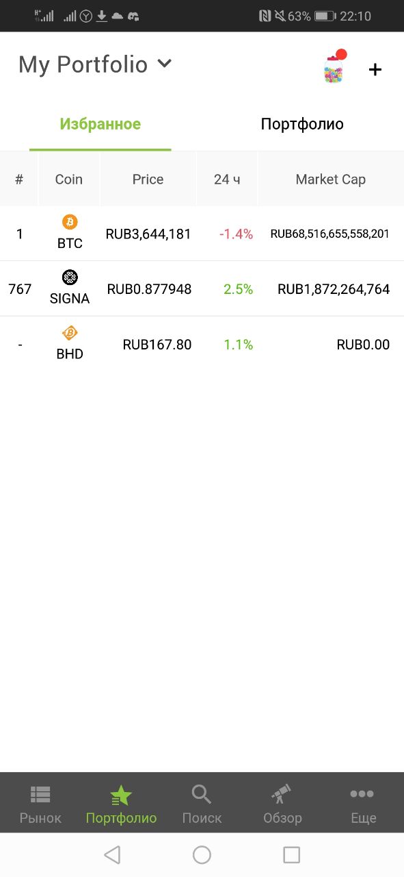Sort by the Market Cap column header

click(x=331, y=180)
